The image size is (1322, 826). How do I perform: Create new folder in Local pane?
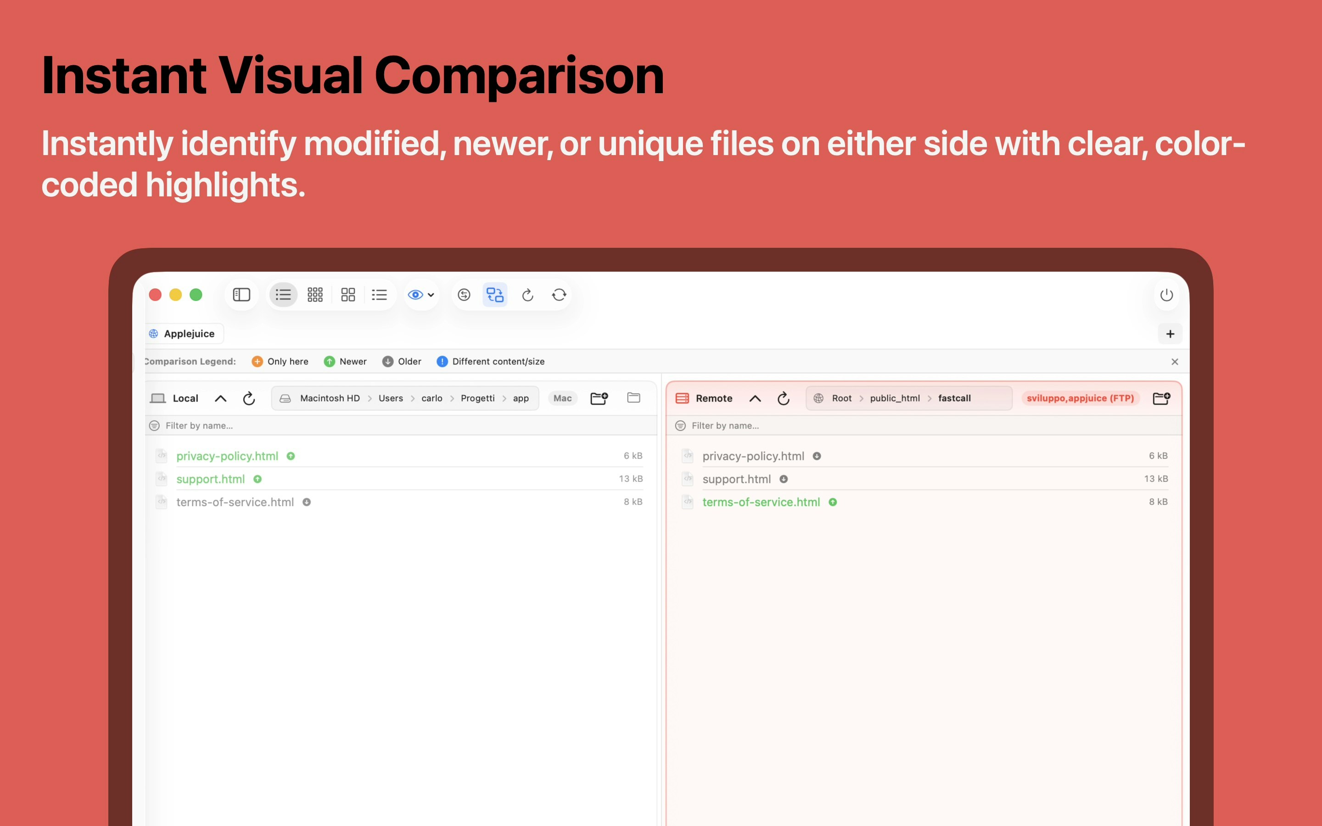pos(599,398)
